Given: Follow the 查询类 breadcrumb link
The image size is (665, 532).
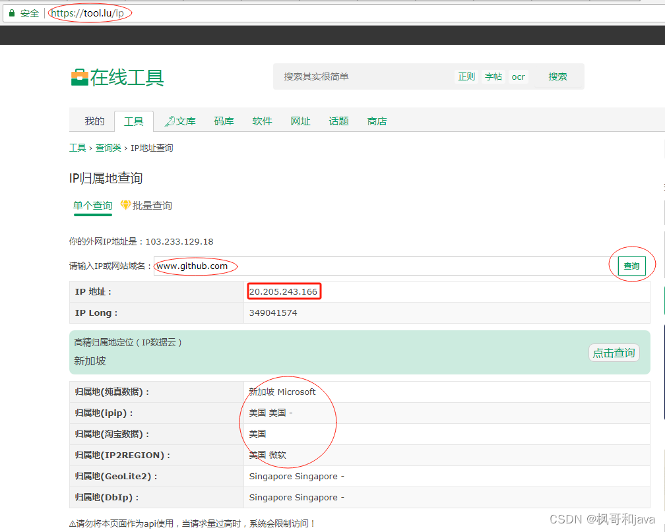Looking at the screenshot, I should pyautogui.click(x=108, y=148).
